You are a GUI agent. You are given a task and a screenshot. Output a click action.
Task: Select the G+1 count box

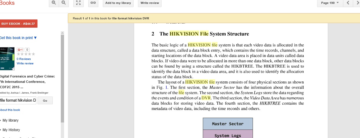click(27, 49)
